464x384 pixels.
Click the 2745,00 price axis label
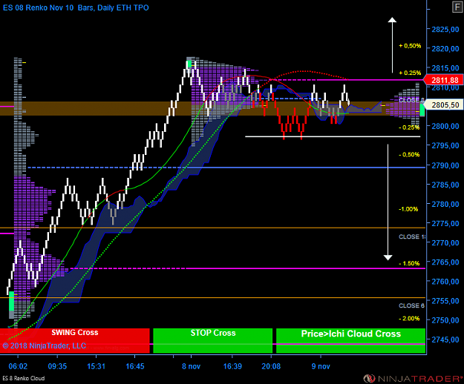click(445, 340)
